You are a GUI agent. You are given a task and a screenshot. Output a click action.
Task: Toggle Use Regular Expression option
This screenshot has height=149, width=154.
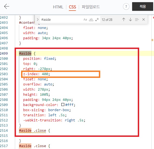tap(97, 19)
